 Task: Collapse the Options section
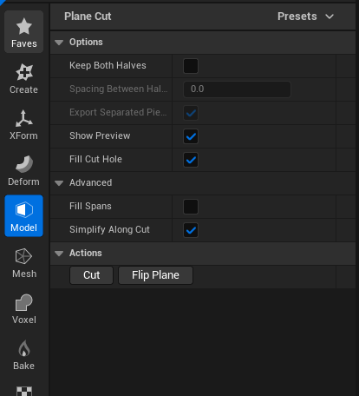(59, 43)
